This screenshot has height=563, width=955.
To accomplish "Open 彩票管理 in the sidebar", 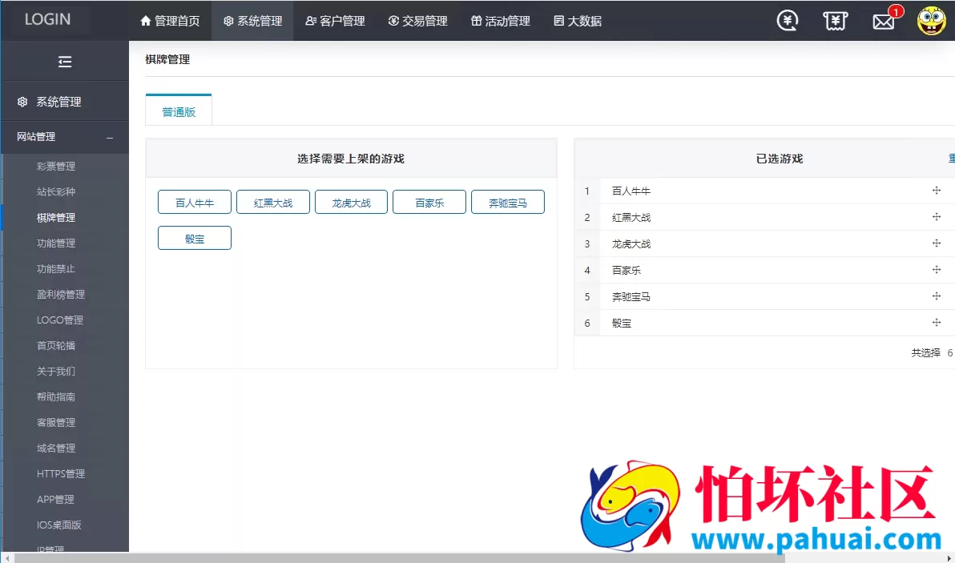I will pyautogui.click(x=56, y=166).
